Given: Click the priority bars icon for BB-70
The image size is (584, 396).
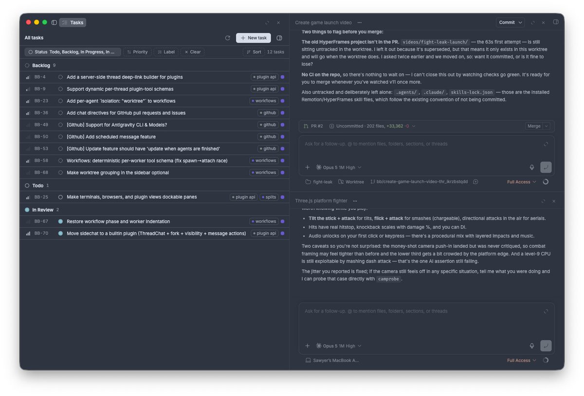Looking at the screenshot, I should tap(28, 233).
